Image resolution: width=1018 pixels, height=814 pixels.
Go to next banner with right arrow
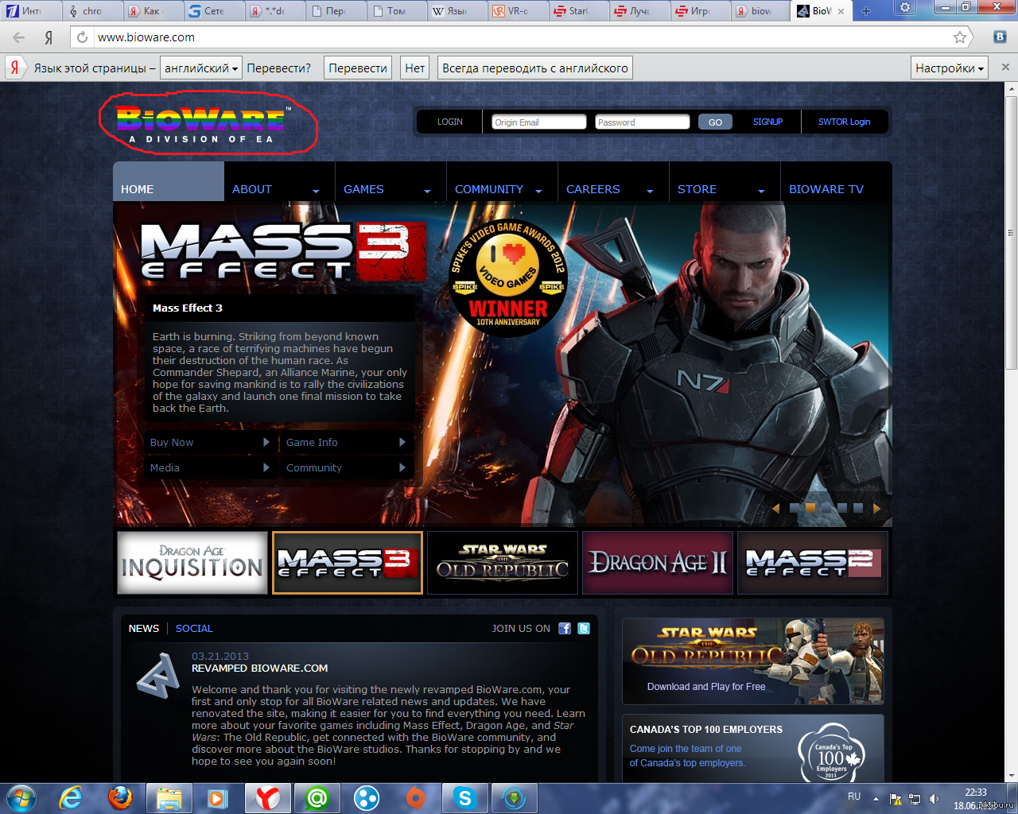(x=876, y=508)
